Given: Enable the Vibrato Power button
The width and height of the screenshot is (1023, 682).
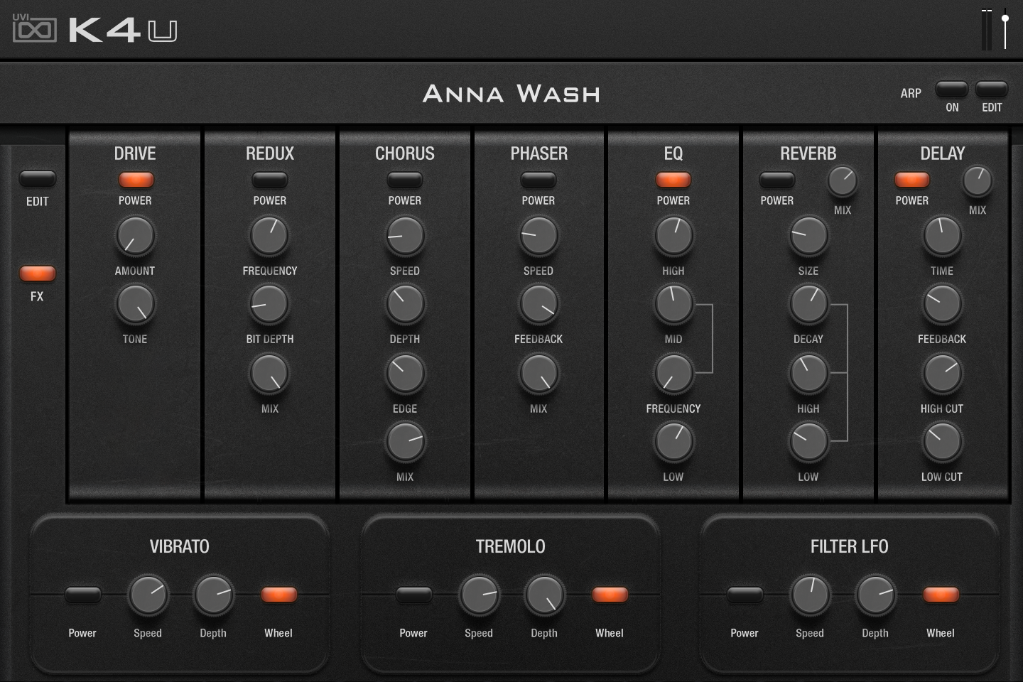Looking at the screenshot, I should (83, 595).
